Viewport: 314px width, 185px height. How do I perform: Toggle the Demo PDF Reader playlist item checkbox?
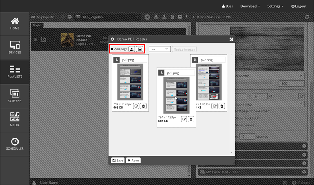pyautogui.click(x=36, y=39)
